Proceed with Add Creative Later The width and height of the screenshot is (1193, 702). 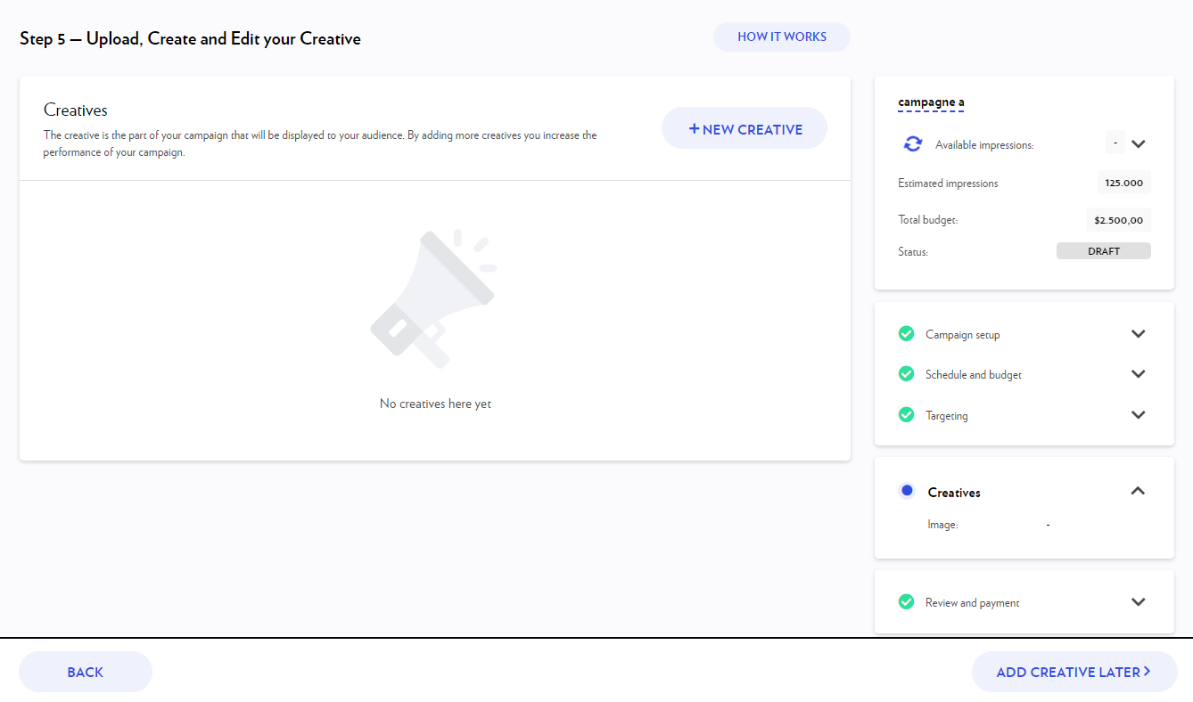pyautogui.click(x=1074, y=671)
